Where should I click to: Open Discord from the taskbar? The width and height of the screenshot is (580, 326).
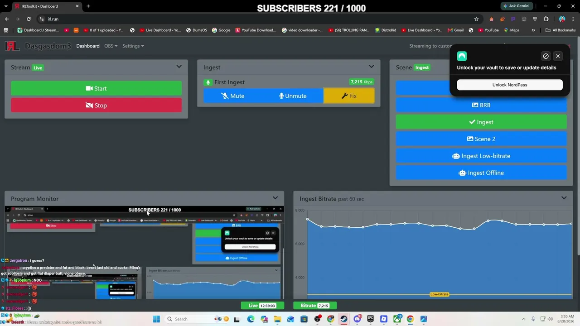coord(357,319)
